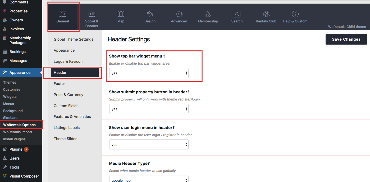This screenshot has height=182, width=370.
Task: Click the Rentals Club group icon
Action: [266, 14]
